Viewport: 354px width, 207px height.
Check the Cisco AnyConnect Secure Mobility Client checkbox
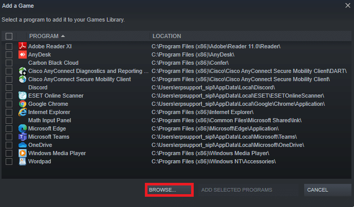pos(9,79)
